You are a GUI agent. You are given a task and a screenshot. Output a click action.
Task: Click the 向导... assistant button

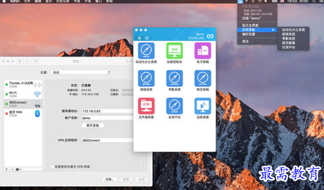point(110,179)
